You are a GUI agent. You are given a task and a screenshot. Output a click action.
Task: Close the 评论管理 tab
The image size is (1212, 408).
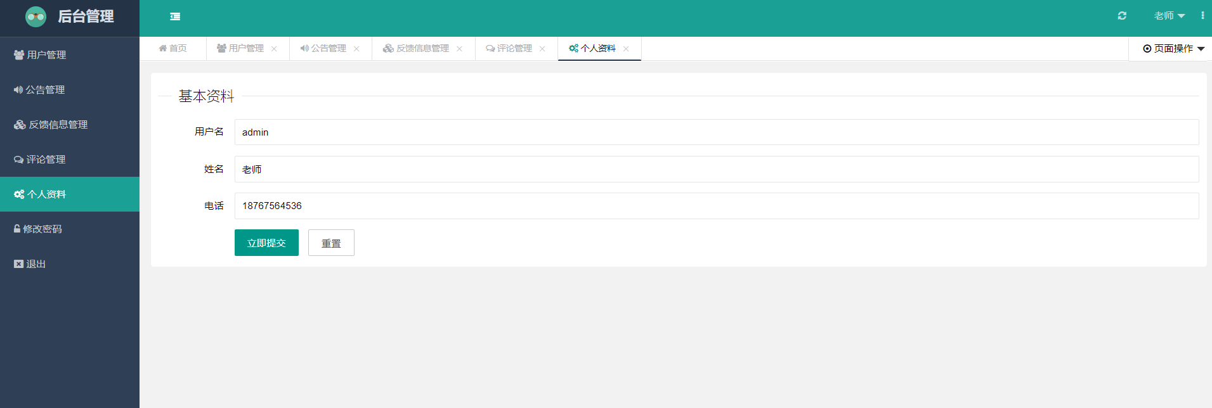click(x=542, y=49)
